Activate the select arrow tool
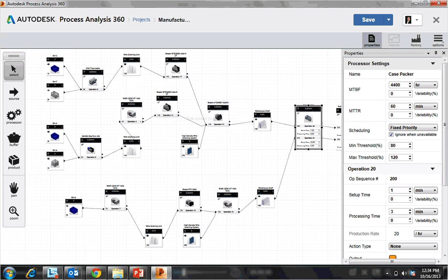Image resolution: width=448 pixels, height=280 pixels. [14, 70]
